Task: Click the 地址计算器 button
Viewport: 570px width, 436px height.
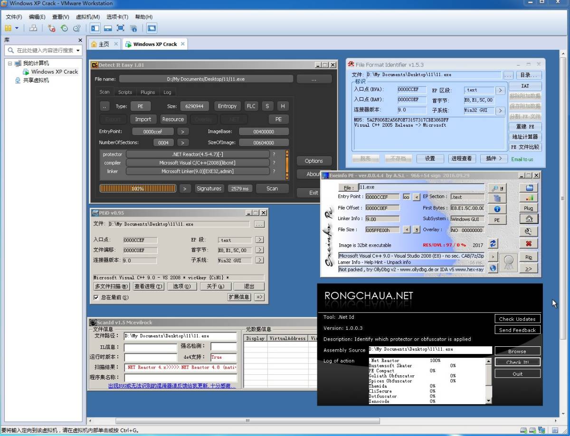Action: [x=525, y=137]
